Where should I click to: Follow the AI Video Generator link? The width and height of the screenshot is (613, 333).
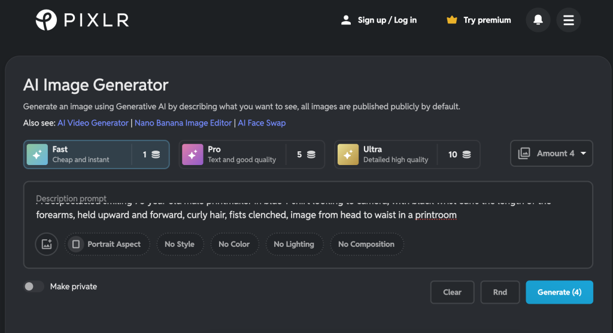click(x=93, y=123)
